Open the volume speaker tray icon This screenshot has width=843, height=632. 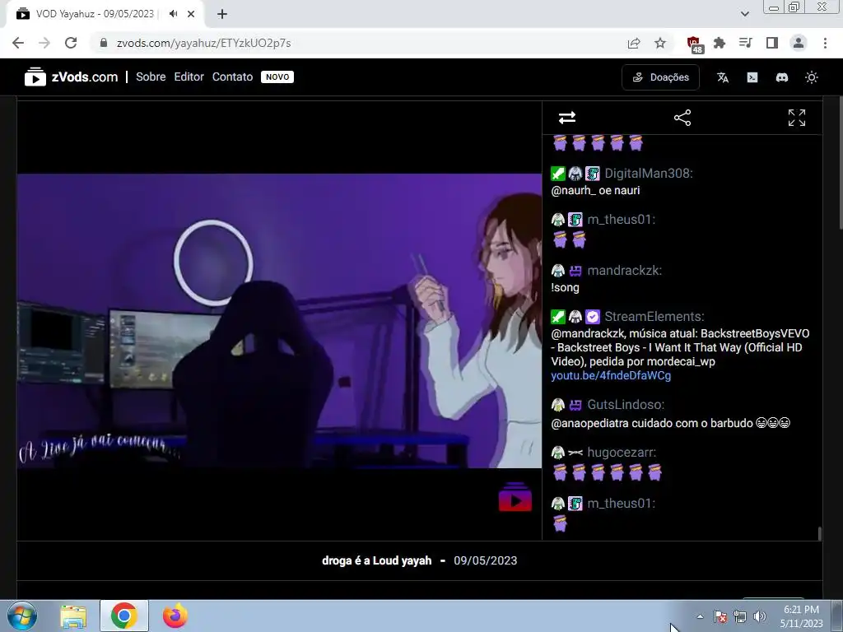click(760, 616)
